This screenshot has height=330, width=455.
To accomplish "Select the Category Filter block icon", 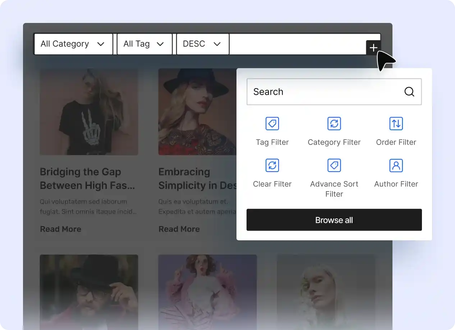I will pos(334,124).
